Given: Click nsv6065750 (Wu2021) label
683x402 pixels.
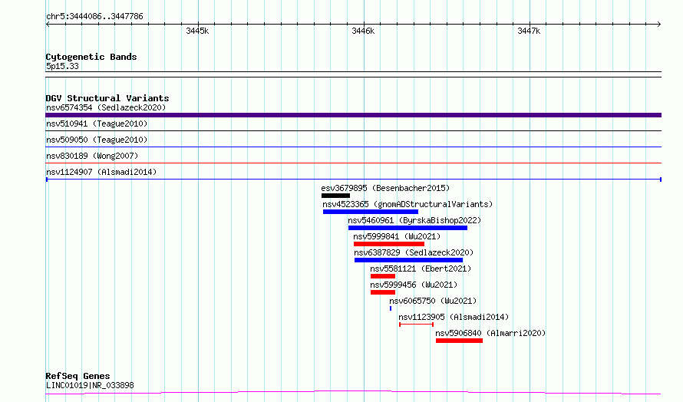Looking at the screenshot, I should (x=433, y=301).
